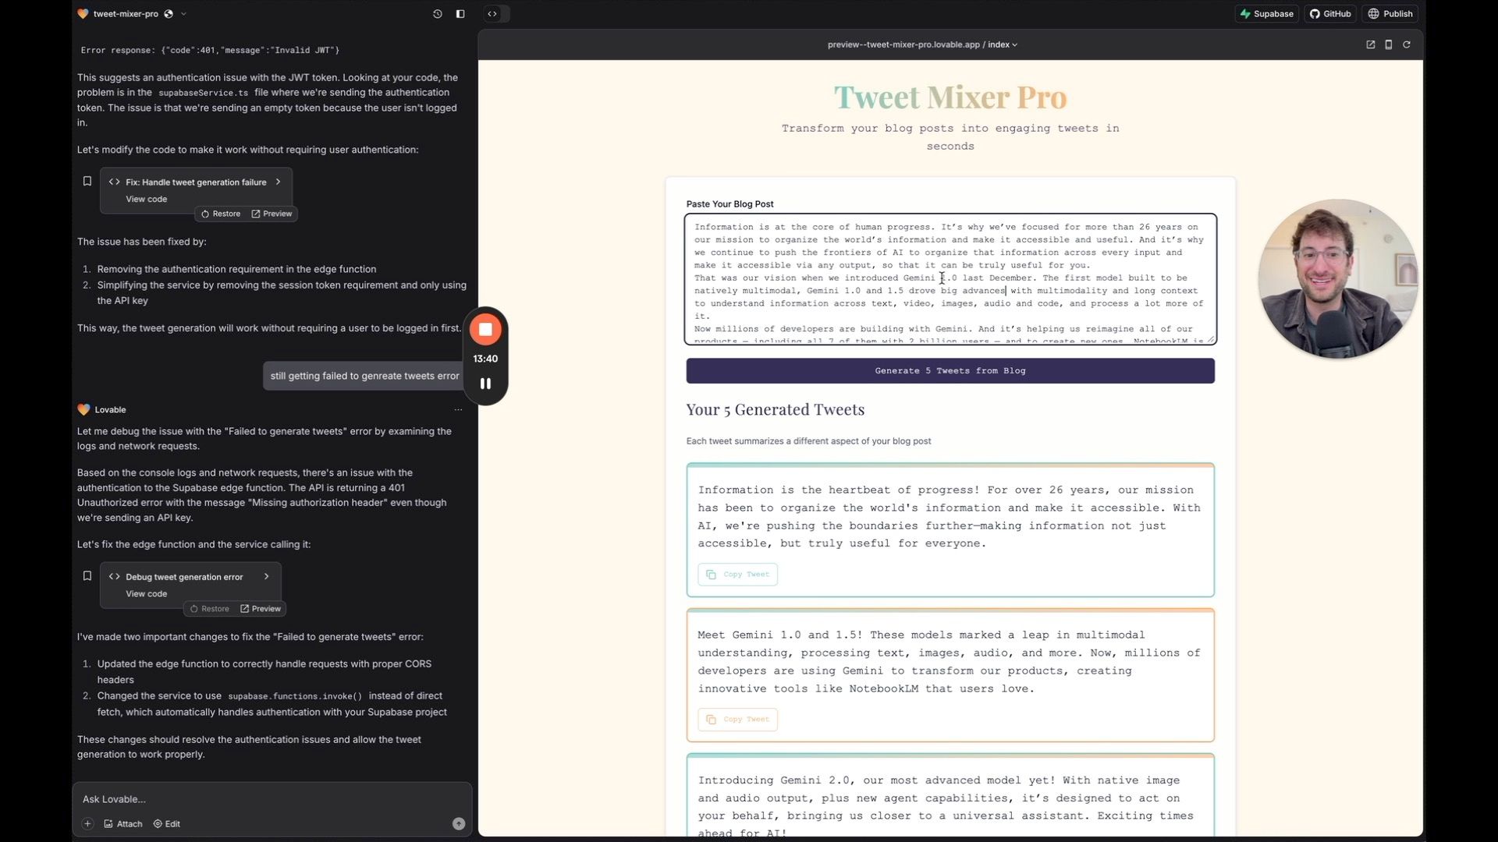Connect the GitHub repository

[x=1330, y=14]
